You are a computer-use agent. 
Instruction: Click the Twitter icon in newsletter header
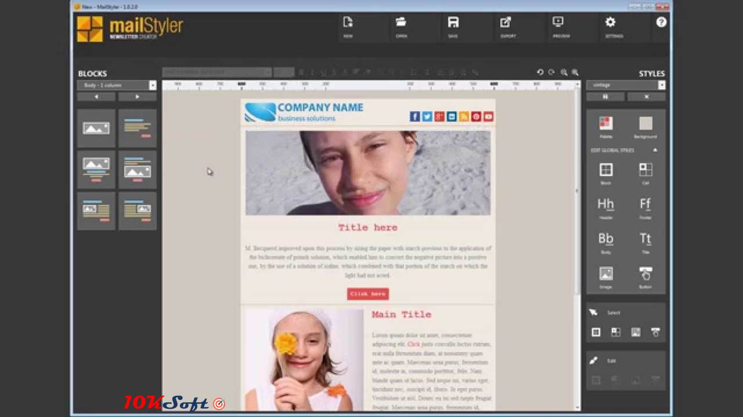tap(427, 116)
